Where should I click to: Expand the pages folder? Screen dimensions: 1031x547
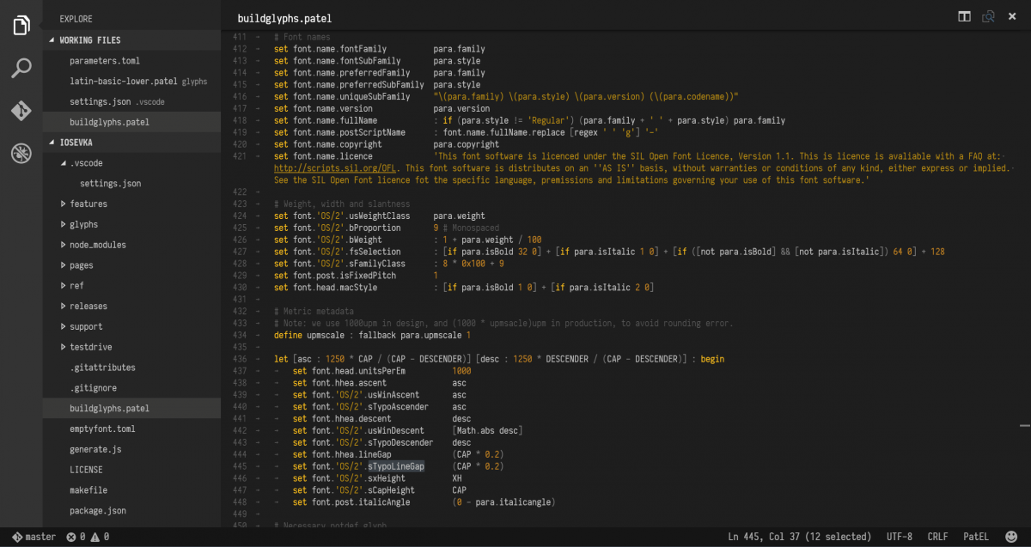coord(131,265)
